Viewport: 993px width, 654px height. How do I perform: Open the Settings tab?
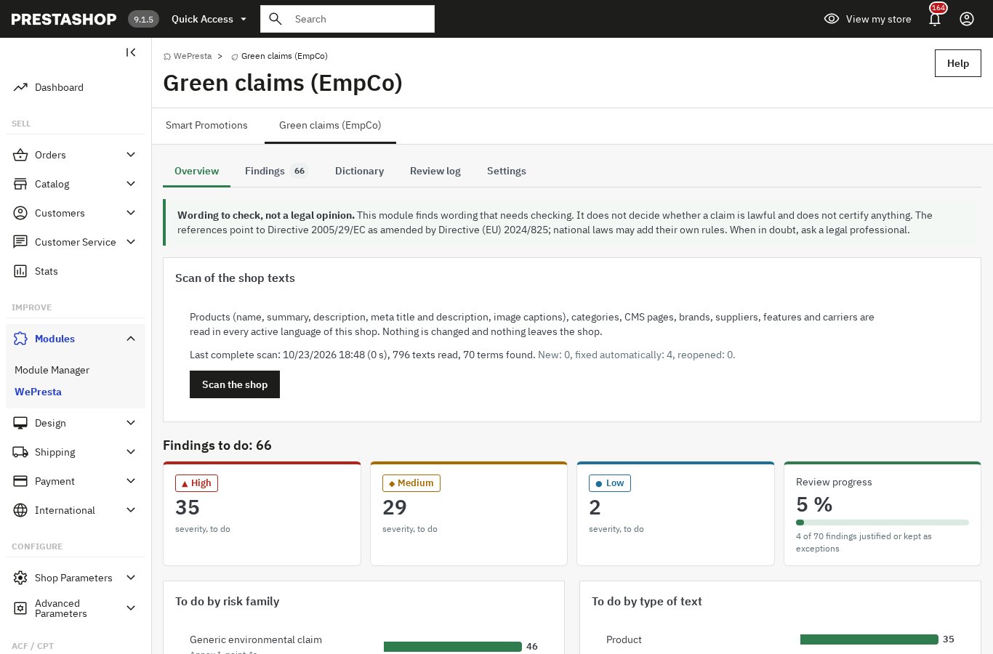point(507,171)
